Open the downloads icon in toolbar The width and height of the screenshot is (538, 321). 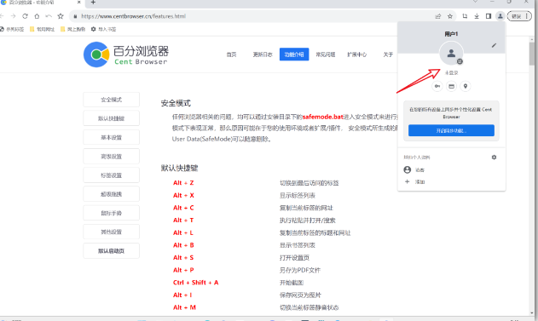pyautogui.click(x=477, y=16)
